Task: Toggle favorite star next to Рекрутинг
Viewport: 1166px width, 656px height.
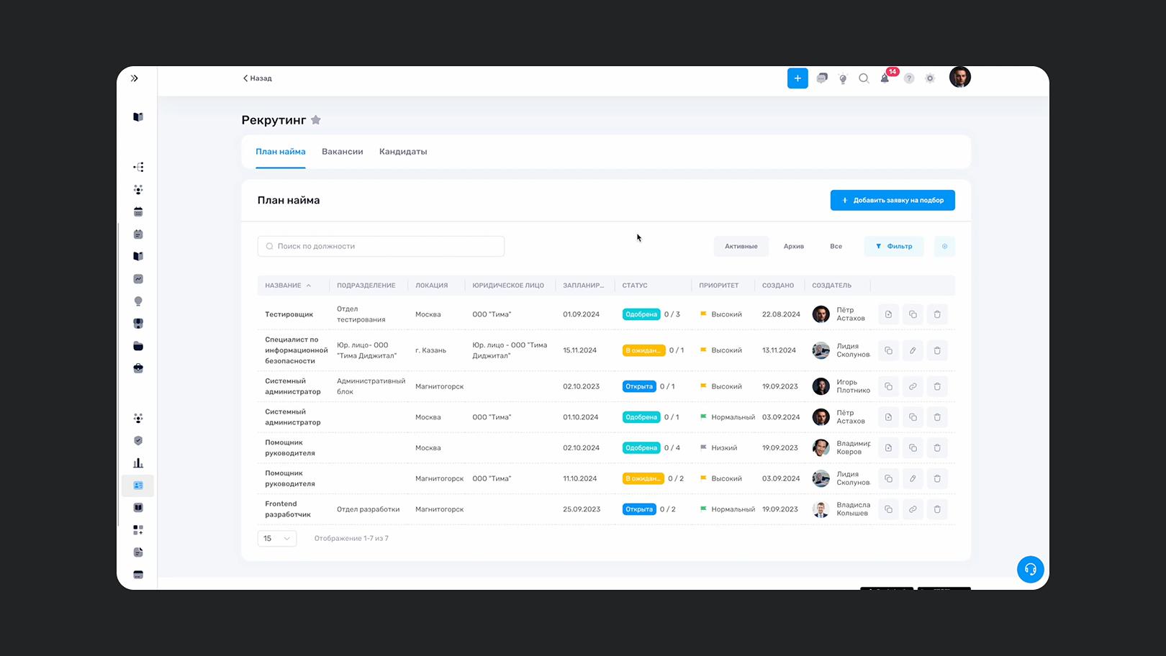Action: pyautogui.click(x=316, y=120)
